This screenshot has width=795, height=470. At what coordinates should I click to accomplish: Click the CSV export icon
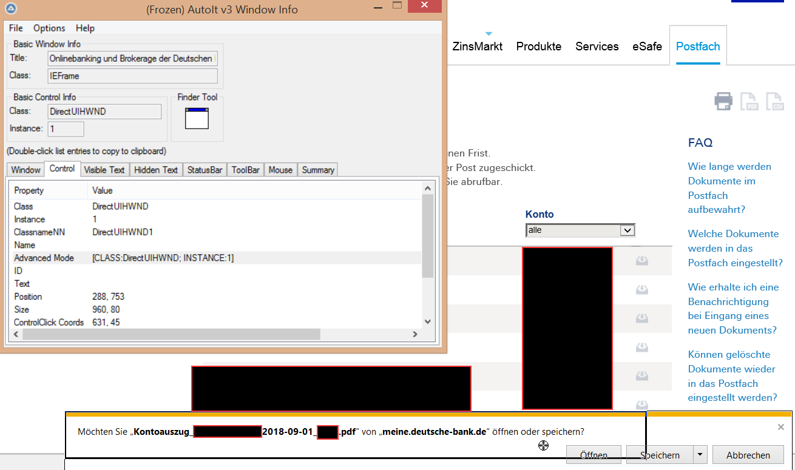click(774, 101)
